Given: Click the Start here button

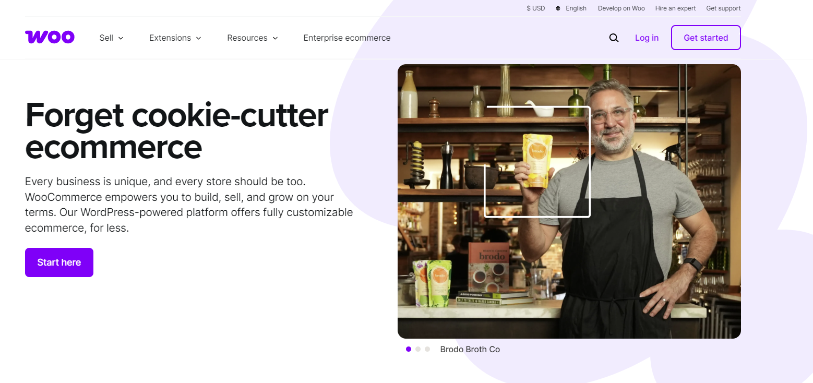Looking at the screenshot, I should click(59, 262).
